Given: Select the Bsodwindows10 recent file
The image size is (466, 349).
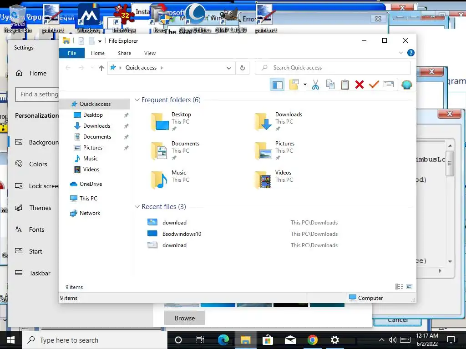Looking at the screenshot, I should tap(182, 234).
